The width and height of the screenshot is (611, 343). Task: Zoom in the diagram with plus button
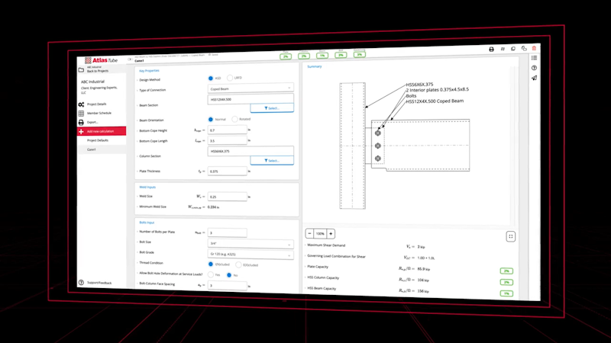331,233
